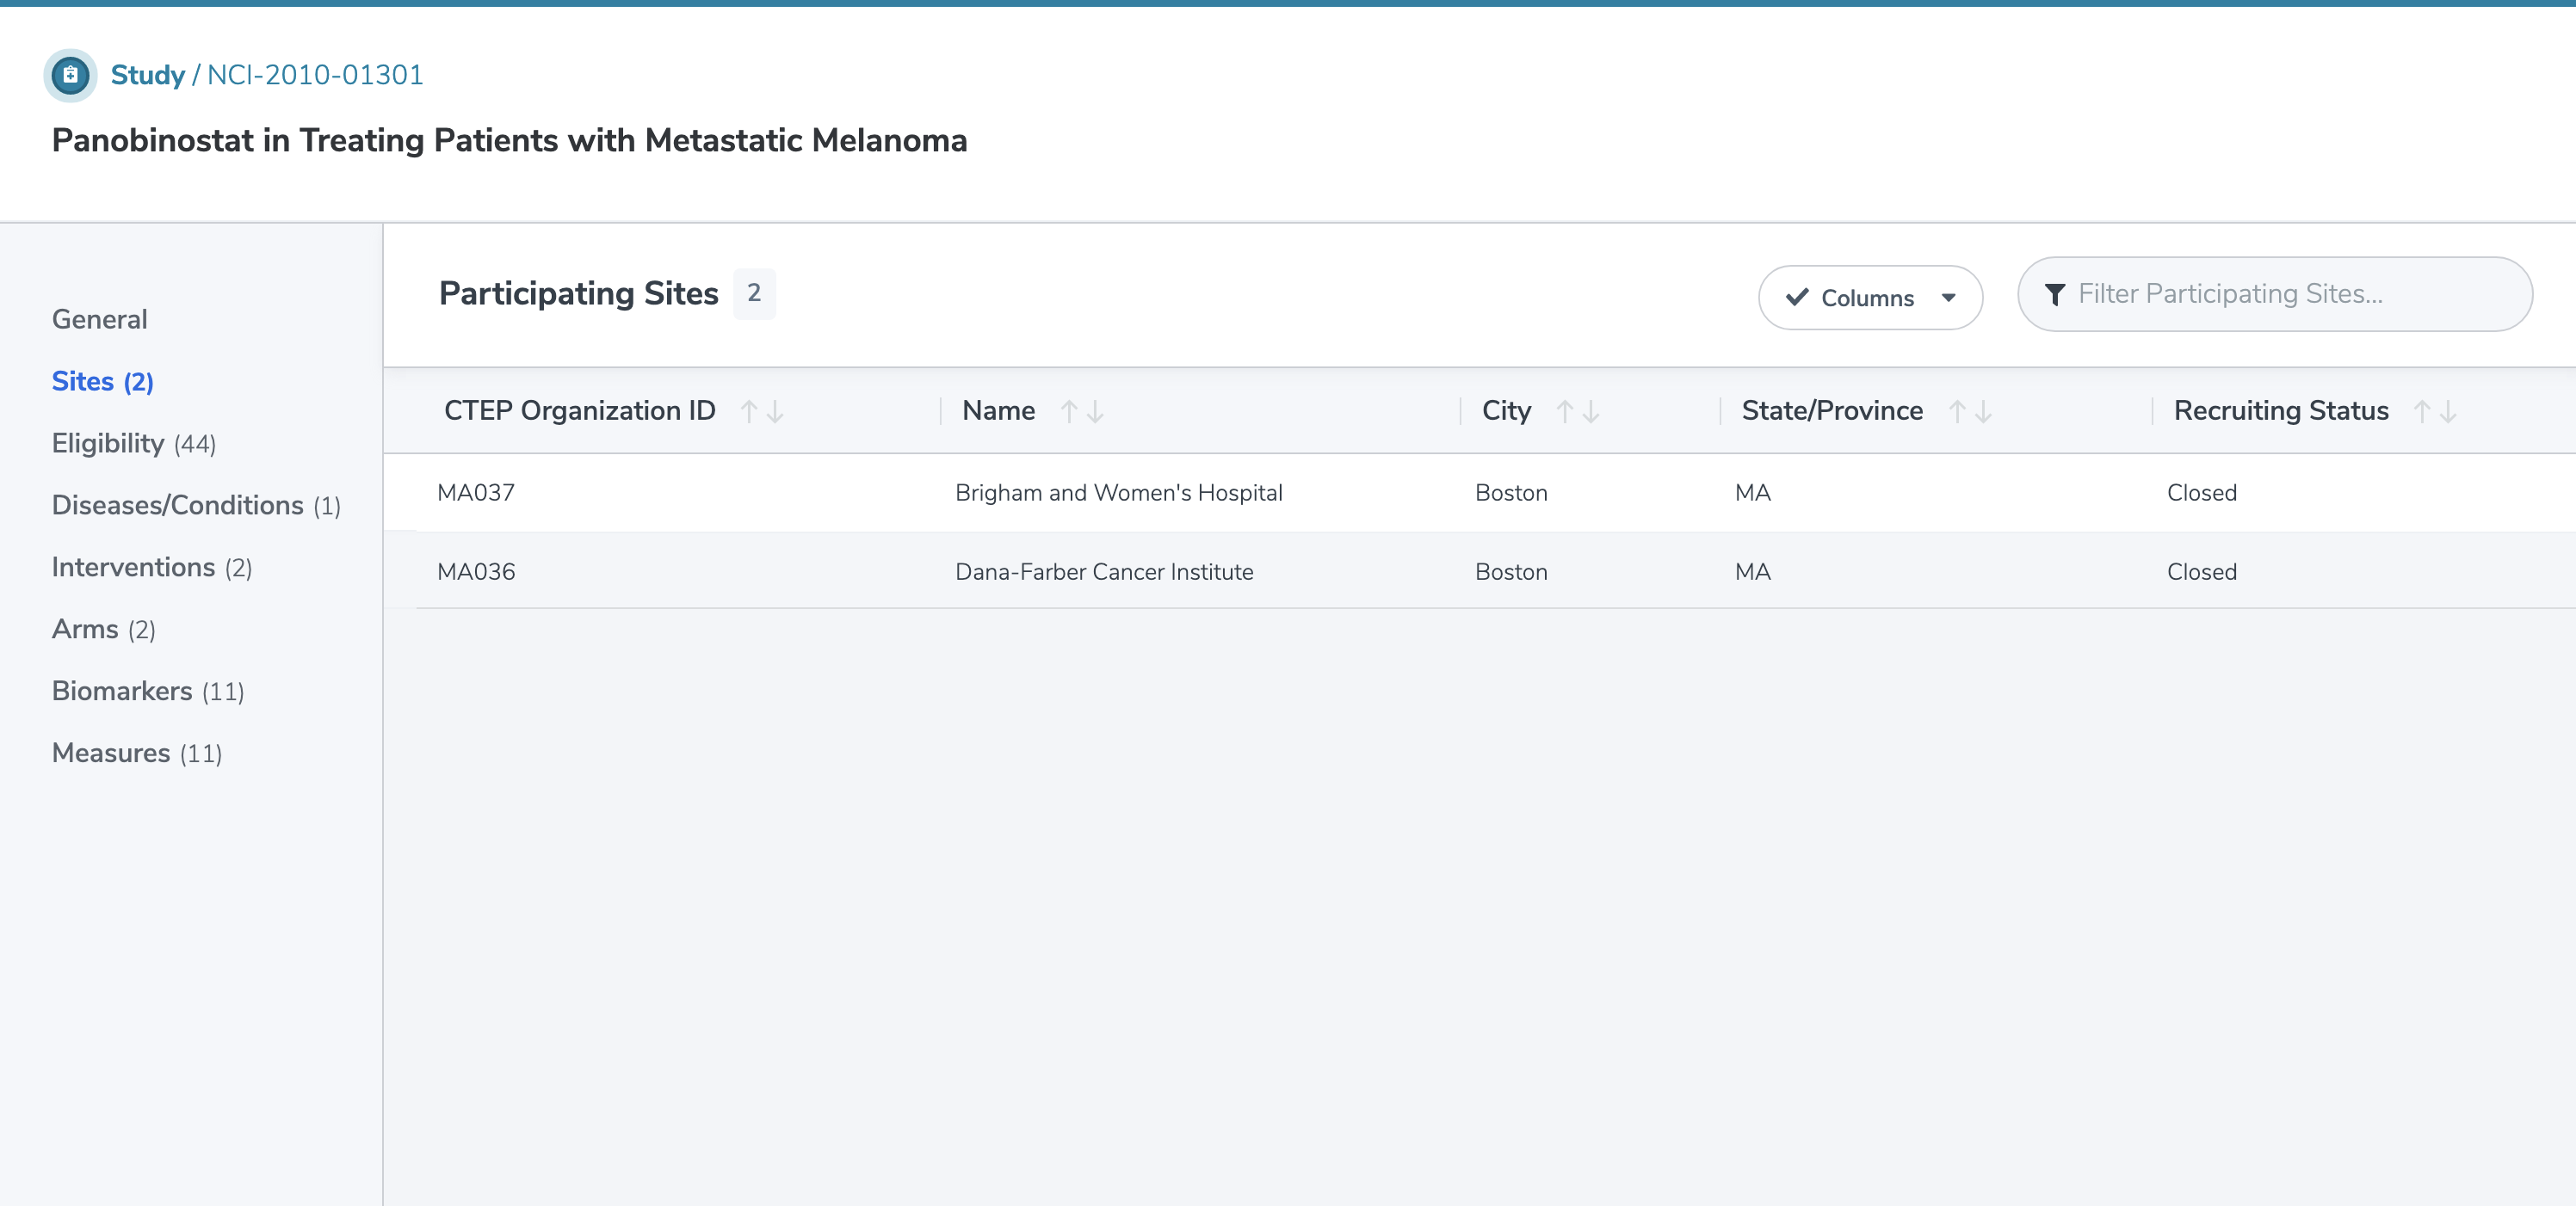Click the Study breadcrumb link
This screenshot has width=2576, height=1206.
(x=147, y=75)
